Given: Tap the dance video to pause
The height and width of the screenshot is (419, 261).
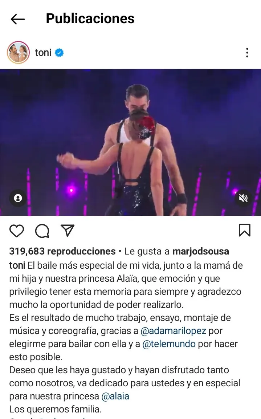Looking at the screenshot, I should tap(130, 142).
